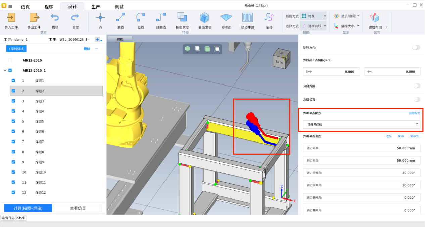Viewport: 425px width, 227px height.
Task: Click the 查看仿真 button
Action: (x=78, y=208)
